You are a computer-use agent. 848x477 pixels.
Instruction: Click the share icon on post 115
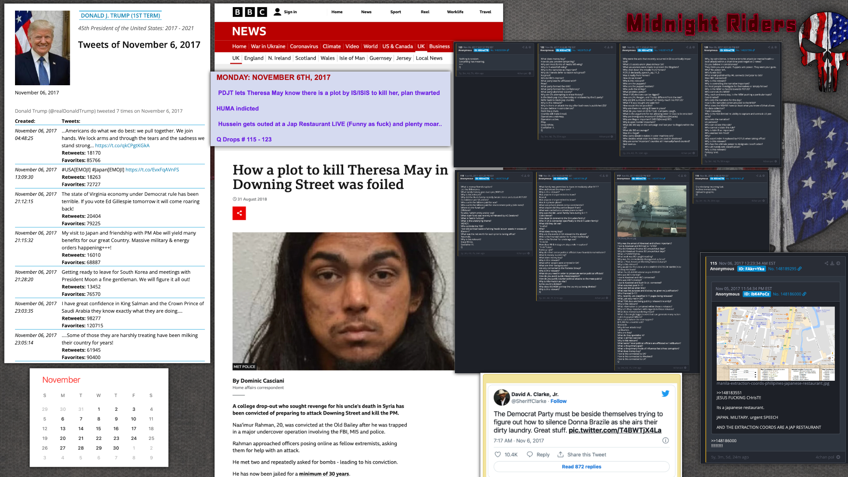coord(826,263)
